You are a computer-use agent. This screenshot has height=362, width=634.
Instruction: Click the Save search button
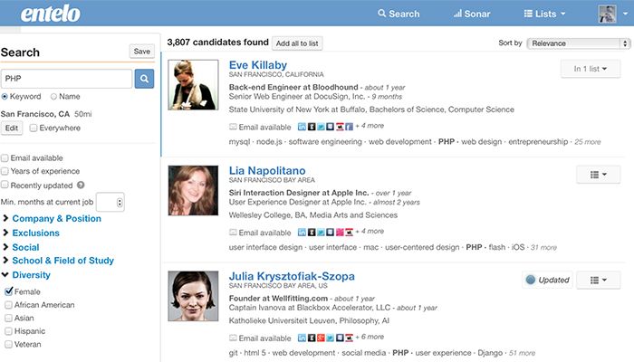coord(141,52)
